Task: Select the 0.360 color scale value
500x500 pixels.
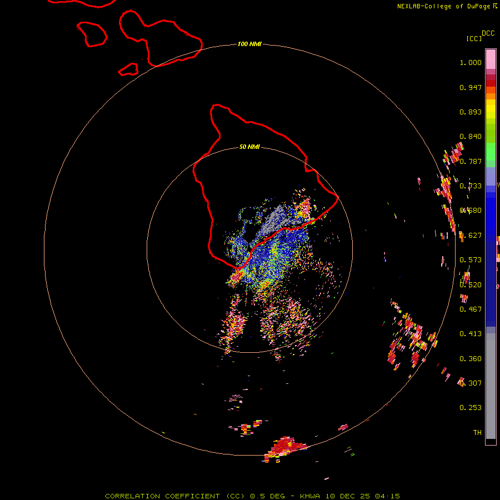Action: click(471, 359)
